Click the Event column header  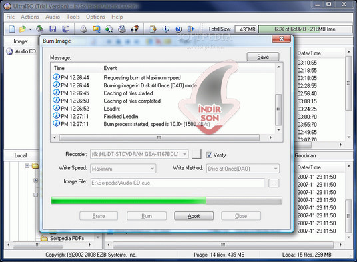coord(188,69)
